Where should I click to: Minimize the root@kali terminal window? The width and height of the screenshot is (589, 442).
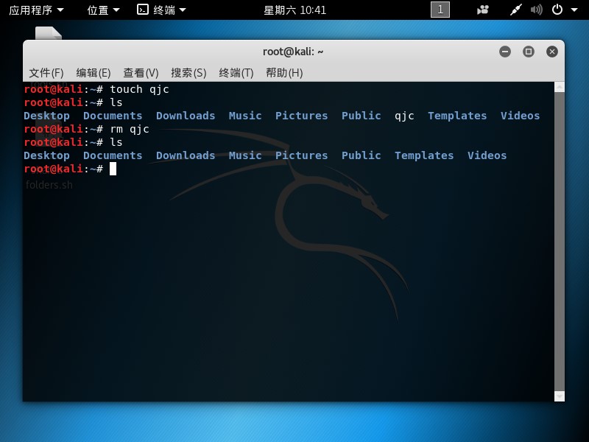505,52
